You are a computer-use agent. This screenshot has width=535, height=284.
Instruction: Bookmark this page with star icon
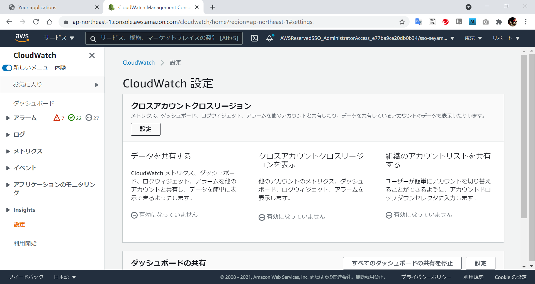(x=402, y=22)
